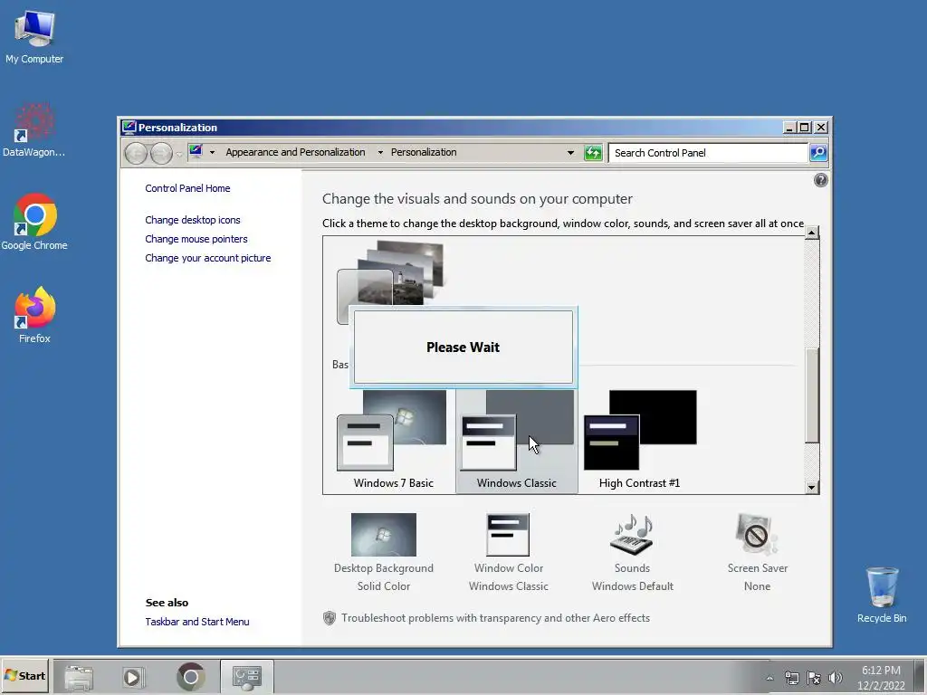
Task: Click the Windows Default sounds label
Action: pos(632,586)
